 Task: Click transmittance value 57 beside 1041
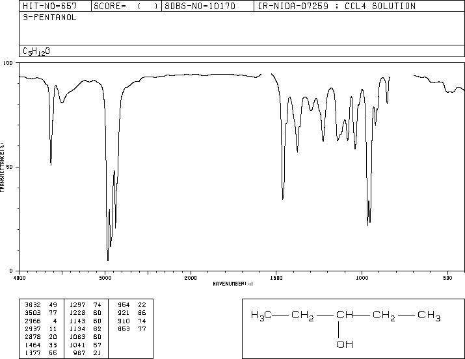[98, 345]
